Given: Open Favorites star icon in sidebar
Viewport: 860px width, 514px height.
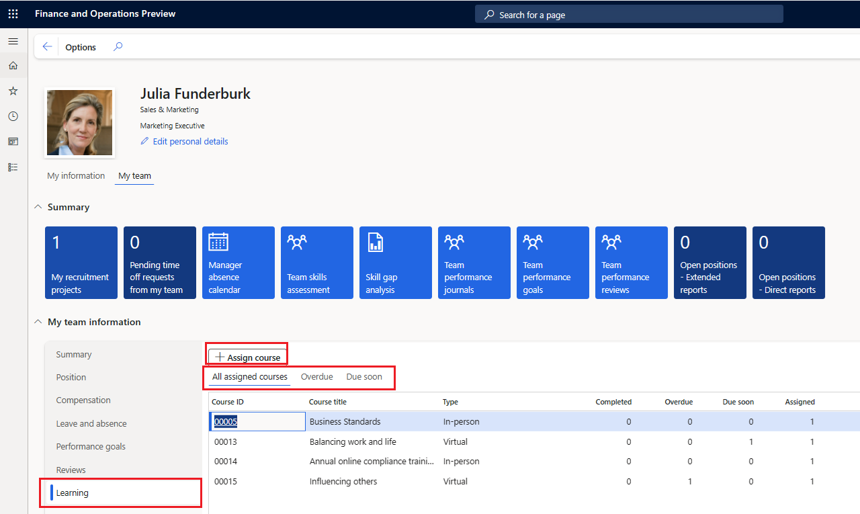Looking at the screenshot, I should 13,91.
